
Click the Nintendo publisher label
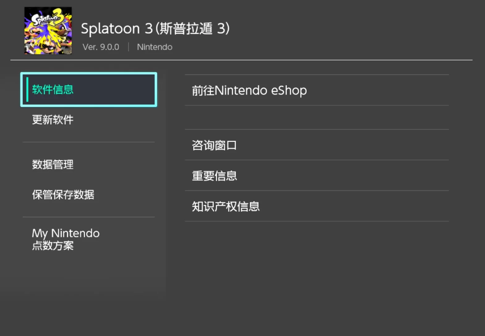[x=155, y=47]
